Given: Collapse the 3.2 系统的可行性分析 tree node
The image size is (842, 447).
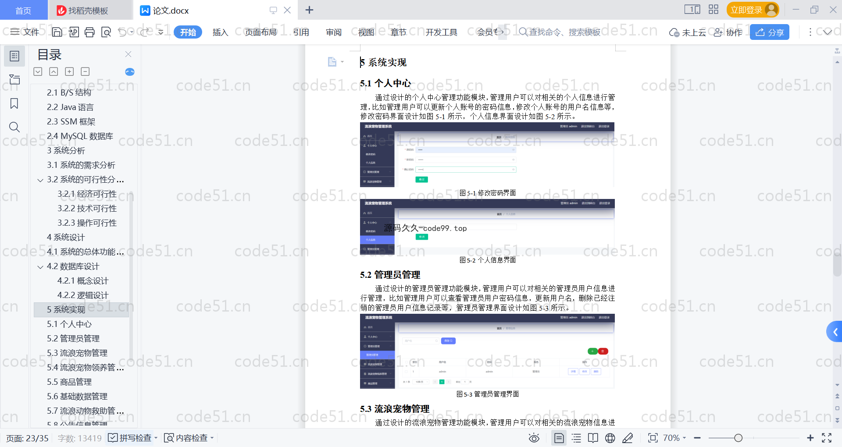Looking at the screenshot, I should tap(40, 180).
